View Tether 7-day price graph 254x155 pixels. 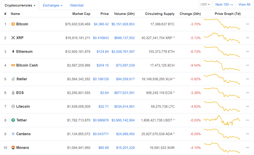pos(222,120)
